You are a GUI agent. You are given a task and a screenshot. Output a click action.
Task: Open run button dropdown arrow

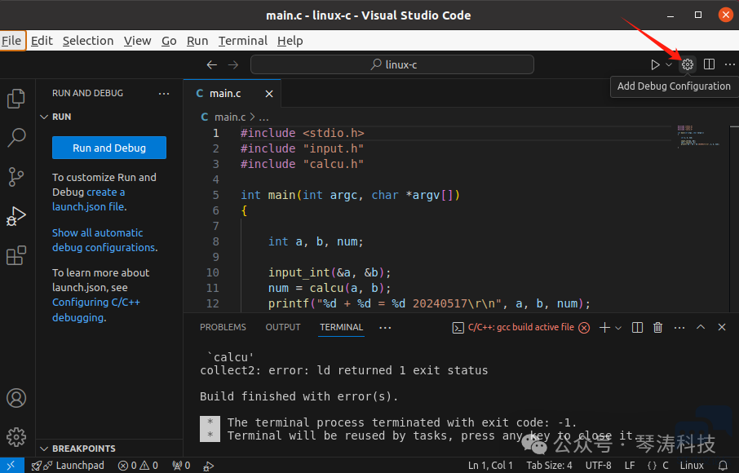pyautogui.click(x=668, y=64)
